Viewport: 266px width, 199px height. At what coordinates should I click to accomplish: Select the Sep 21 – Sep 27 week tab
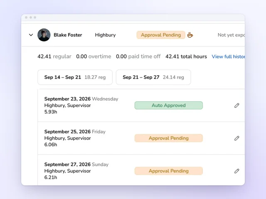(x=153, y=78)
